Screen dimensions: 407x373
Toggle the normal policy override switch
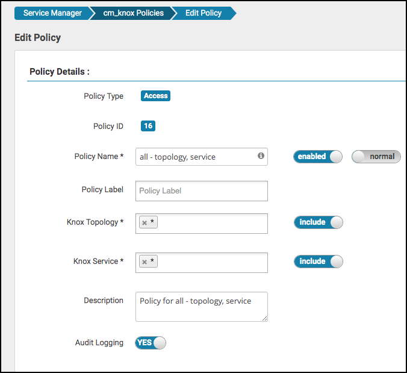376,157
